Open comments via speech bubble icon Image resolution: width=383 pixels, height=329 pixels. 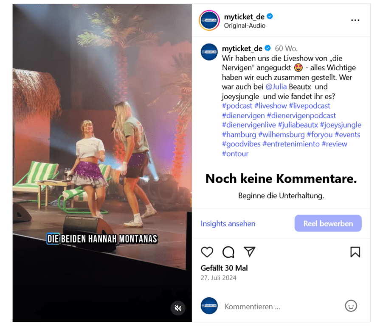click(228, 252)
